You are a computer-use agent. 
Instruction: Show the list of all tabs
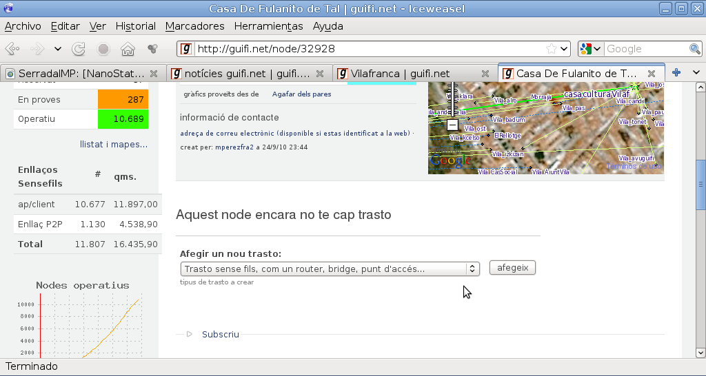[696, 73]
